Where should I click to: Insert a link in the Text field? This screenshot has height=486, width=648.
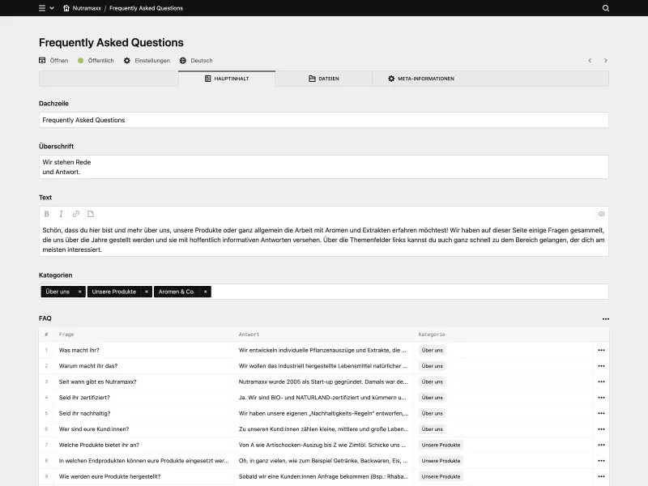coord(75,214)
